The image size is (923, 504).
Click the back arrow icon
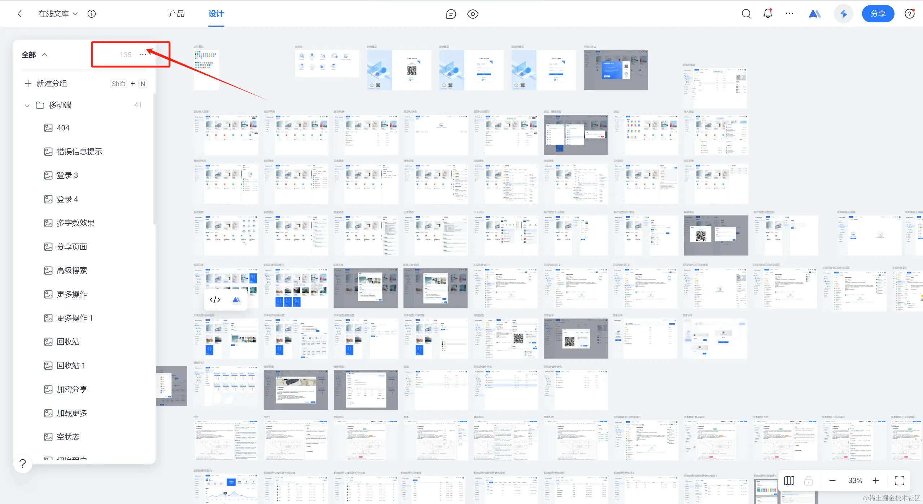(x=20, y=14)
